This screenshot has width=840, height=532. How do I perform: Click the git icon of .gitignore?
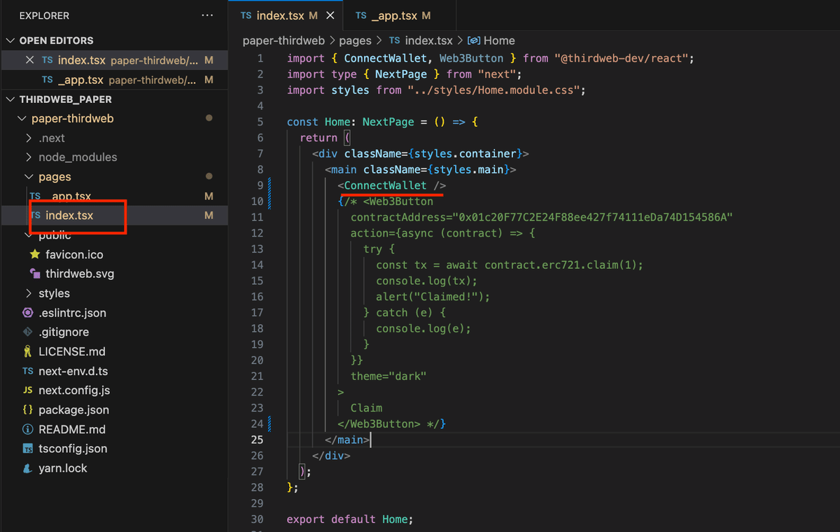click(x=28, y=332)
